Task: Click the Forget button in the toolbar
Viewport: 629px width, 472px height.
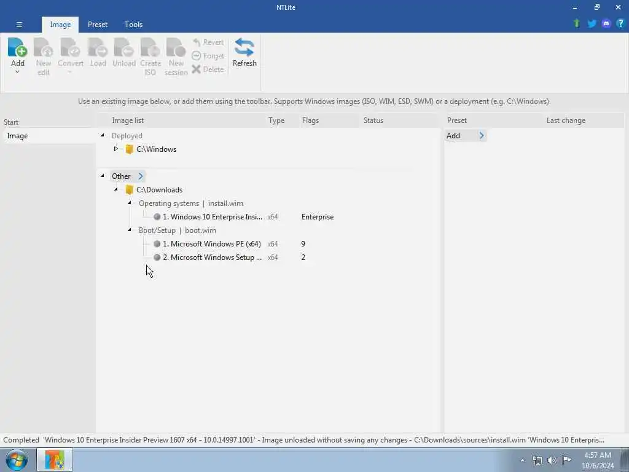Action: pos(208,56)
